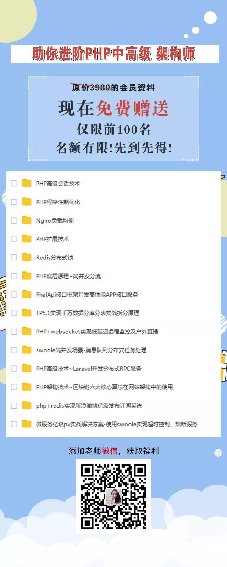
Task: Click the WeChat QR code image
Action: tap(113, 496)
